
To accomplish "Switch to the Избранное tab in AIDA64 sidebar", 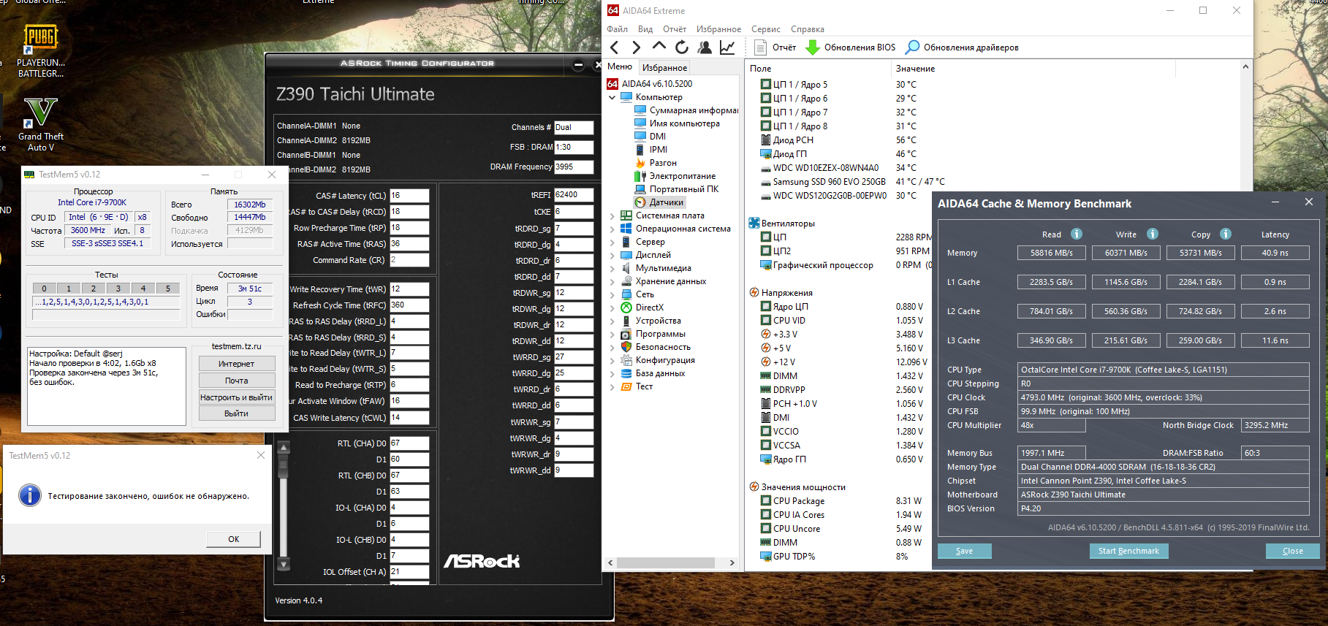I will click(x=664, y=67).
